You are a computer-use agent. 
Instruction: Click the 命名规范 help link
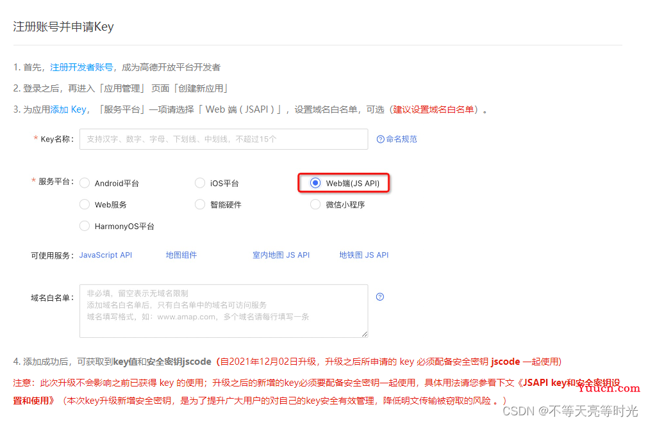[x=401, y=139]
